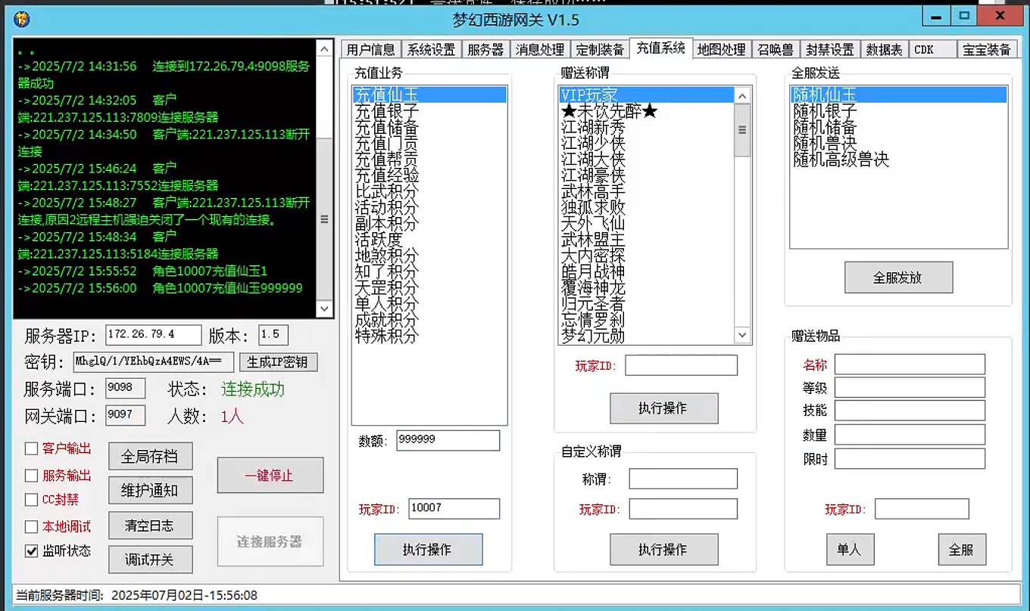Click the 一键停止 button
1030x611 pixels.
[x=270, y=475]
